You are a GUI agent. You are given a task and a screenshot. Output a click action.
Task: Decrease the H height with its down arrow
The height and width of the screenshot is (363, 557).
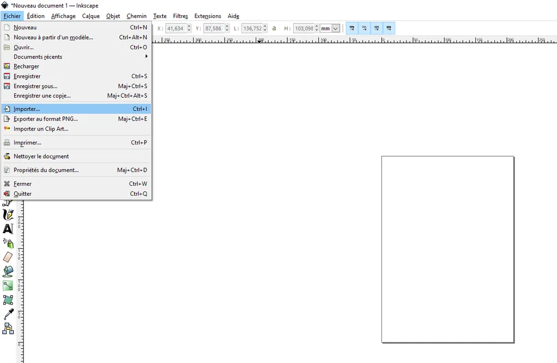pyautogui.click(x=317, y=30)
